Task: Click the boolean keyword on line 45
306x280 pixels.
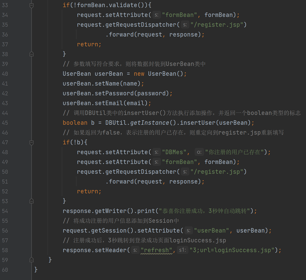Action: [x=75, y=123]
